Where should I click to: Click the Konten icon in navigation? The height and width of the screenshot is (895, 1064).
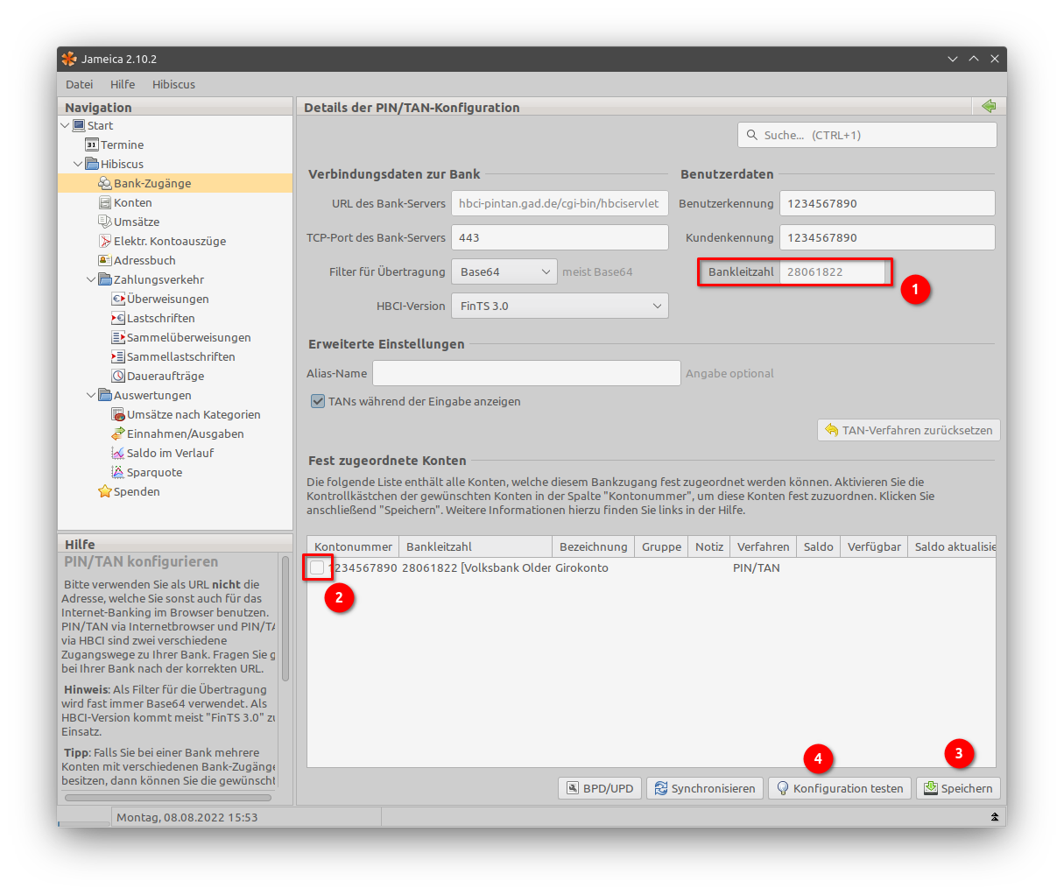pyautogui.click(x=105, y=202)
